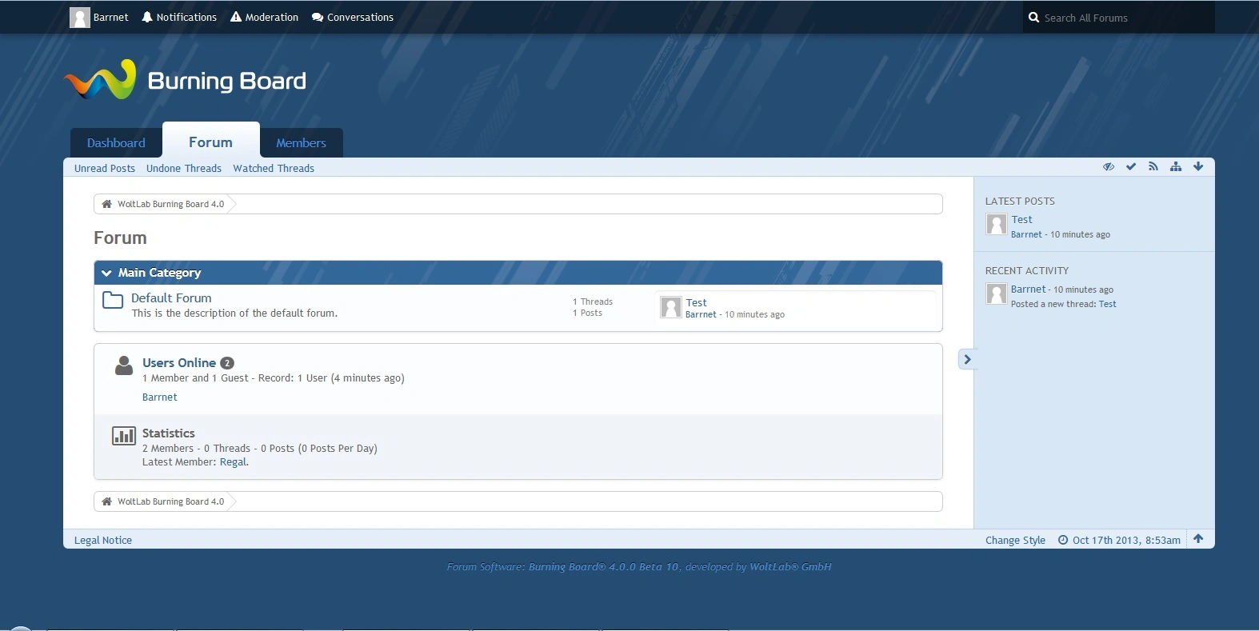Click the checkmark mark-as-read icon
This screenshot has width=1259, height=631.
tap(1131, 166)
